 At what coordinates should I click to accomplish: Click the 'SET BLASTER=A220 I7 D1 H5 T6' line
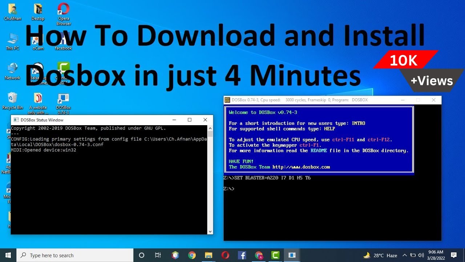[x=267, y=178]
